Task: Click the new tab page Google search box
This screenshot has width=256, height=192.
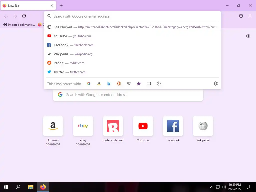Action: click(x=128, y=95)
